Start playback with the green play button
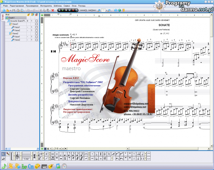Screen dimensions: 214x170 [63, 10]
